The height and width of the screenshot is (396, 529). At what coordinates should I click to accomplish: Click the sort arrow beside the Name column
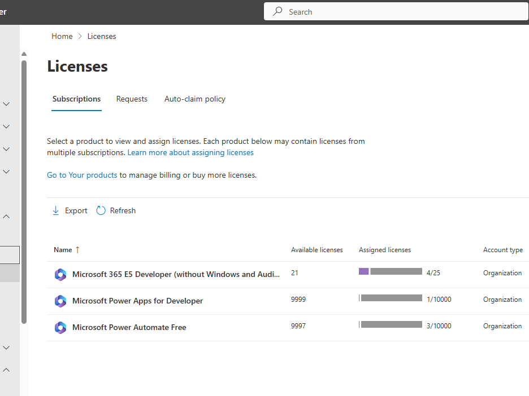pos(77,250)
